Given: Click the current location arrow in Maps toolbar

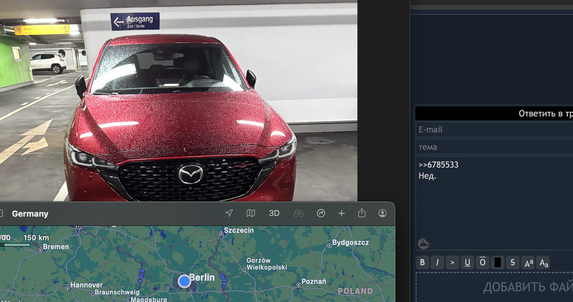Looking at the screenshot, I should pos(229,213).
